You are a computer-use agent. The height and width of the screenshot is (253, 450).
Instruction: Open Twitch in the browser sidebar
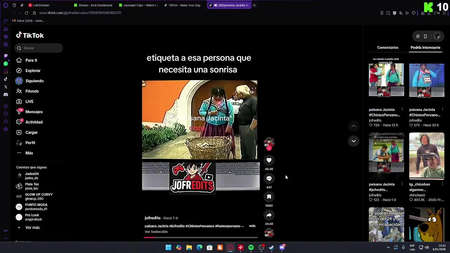(6, 56)
